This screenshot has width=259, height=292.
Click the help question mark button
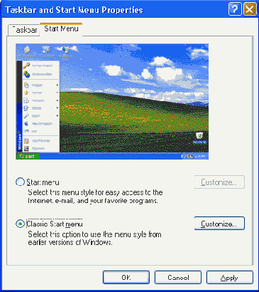(235, 9)
